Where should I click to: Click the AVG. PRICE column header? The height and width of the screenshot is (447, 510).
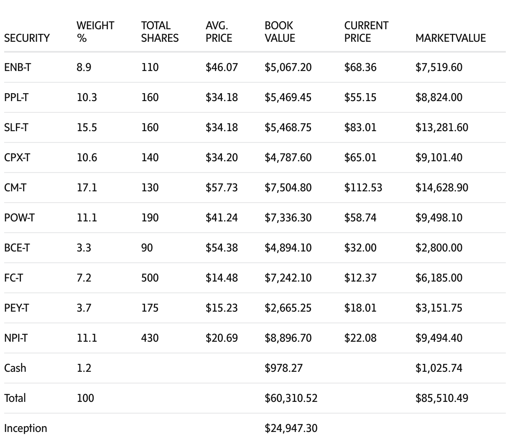[219, 32]
